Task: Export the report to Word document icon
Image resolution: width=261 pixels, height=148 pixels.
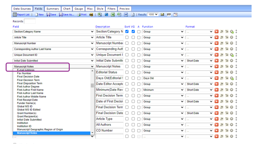Action: click(126, 15)
